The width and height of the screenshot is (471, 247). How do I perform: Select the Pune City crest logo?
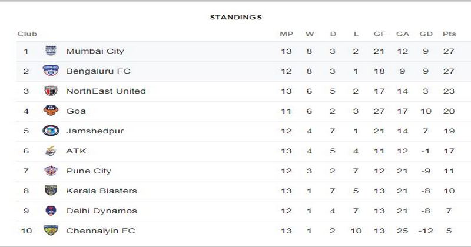(51, 171)
